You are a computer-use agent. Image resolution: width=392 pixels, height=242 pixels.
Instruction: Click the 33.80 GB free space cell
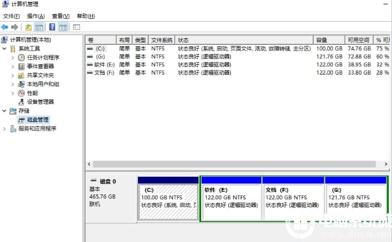point(359,73)
